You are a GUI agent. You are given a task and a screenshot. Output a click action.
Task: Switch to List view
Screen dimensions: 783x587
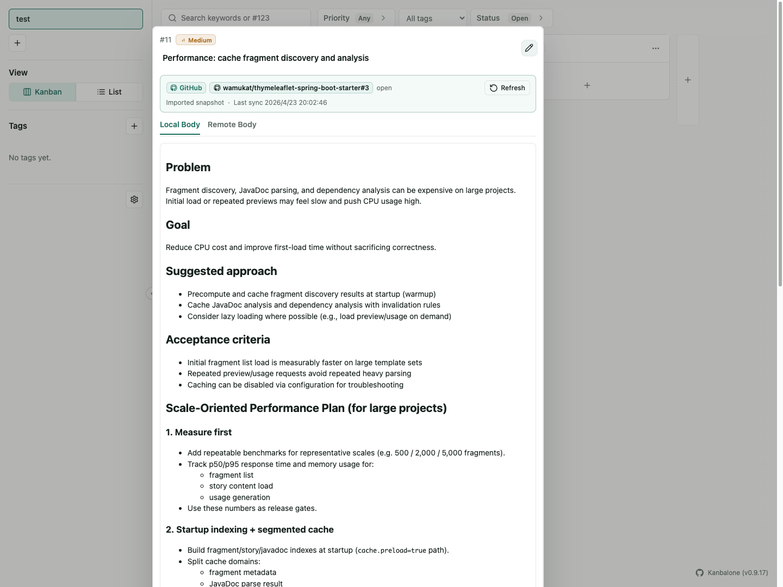pyautogui.click(x=109, y=92)
